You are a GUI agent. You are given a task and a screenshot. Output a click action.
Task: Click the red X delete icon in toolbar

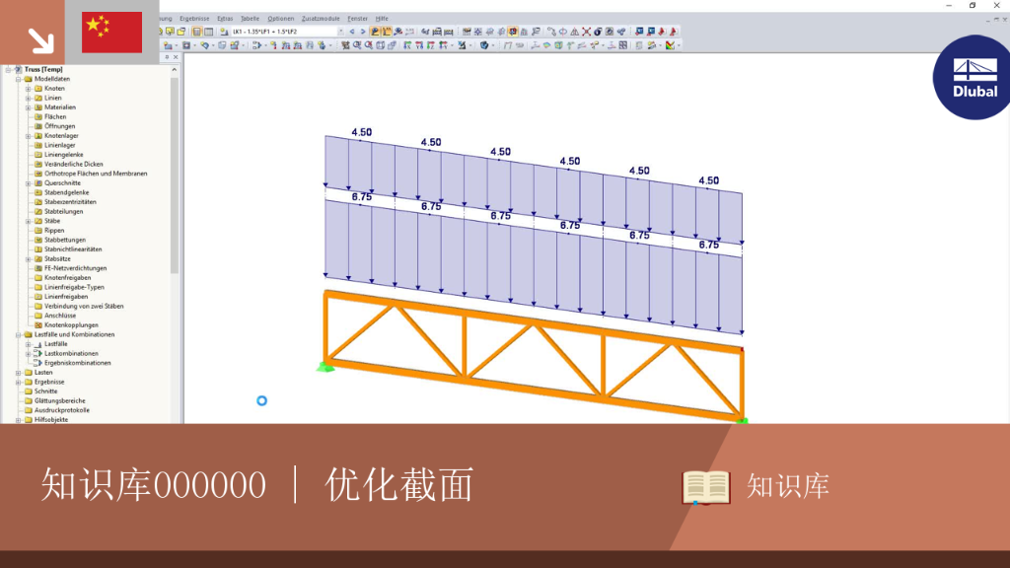586,32
